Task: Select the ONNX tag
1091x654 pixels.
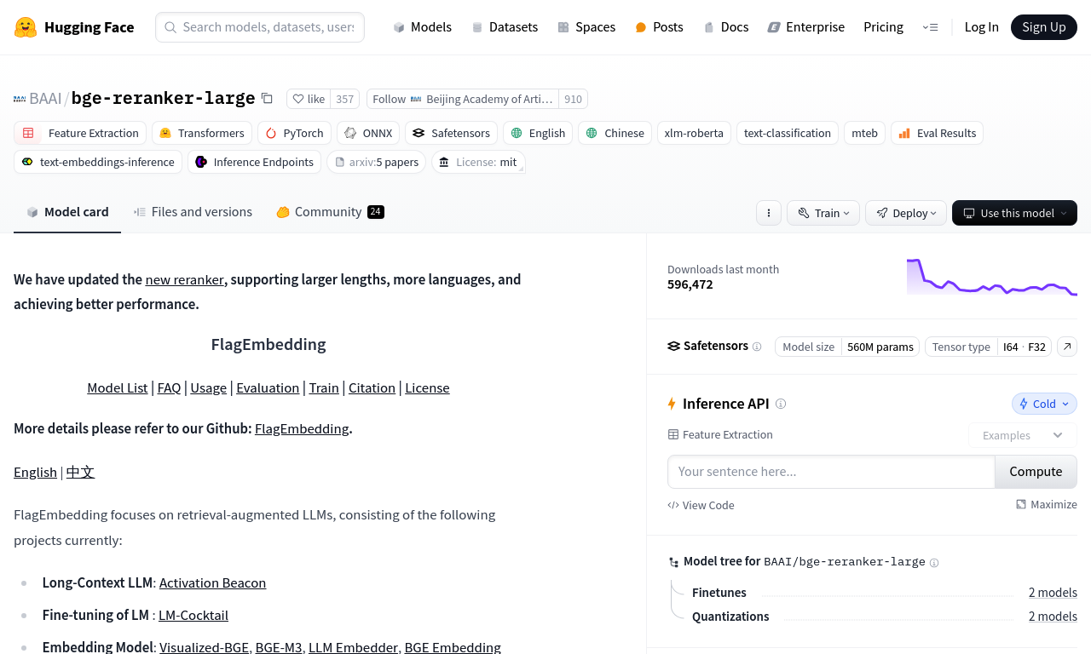Action: [368, 133]
